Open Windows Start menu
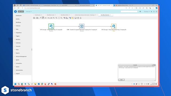Screen dimensions: 171x96 coord(15,84)
